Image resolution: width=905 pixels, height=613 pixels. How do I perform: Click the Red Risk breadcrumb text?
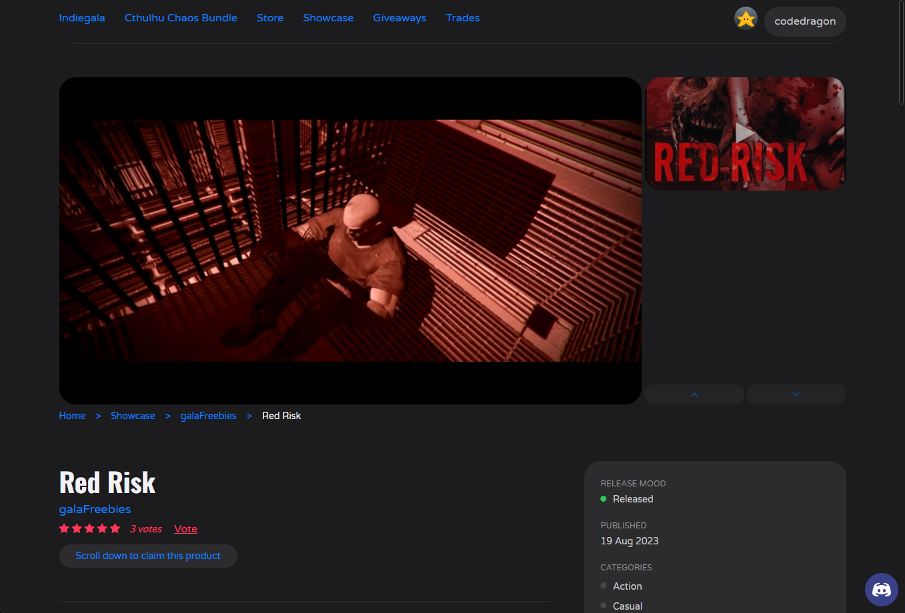(281, 416)
